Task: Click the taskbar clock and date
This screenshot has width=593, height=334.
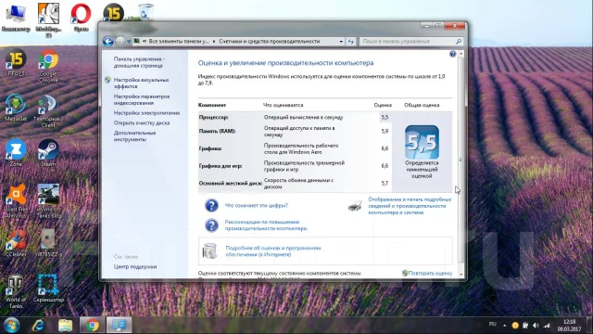Action: [x=570, y=326]
